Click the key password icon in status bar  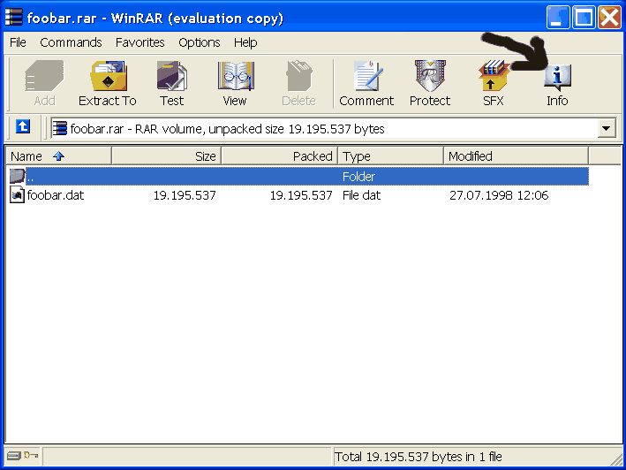pyautogui.click(x=31, y=455)
